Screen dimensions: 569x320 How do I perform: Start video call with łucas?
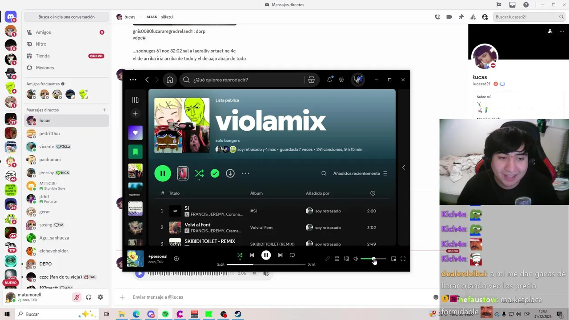click(x=449, y=17)
